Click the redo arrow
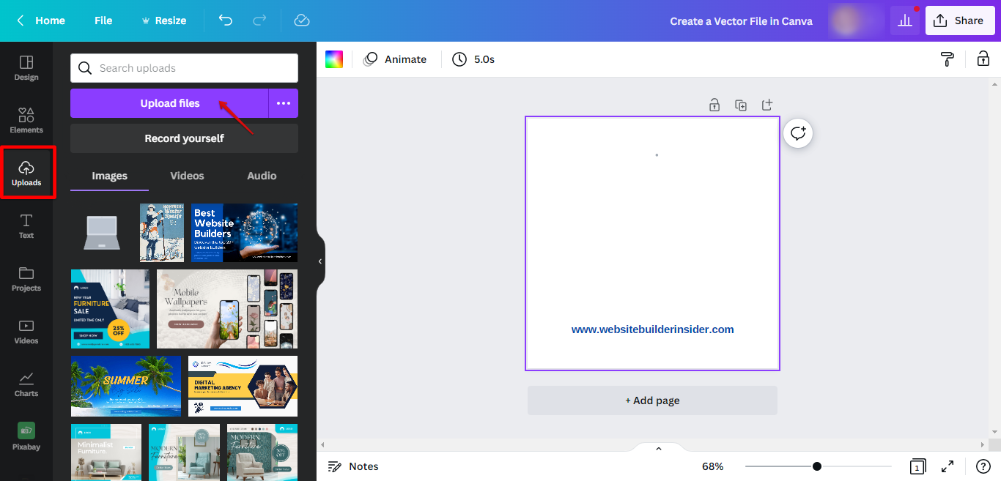Viewport: 1001px width, 481px height. [259, 20]
